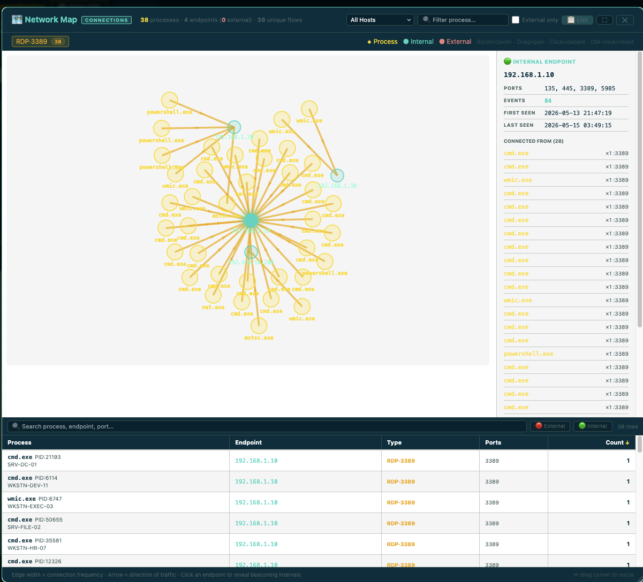
Task: Close the Network Map window
Action: point(625,20)
